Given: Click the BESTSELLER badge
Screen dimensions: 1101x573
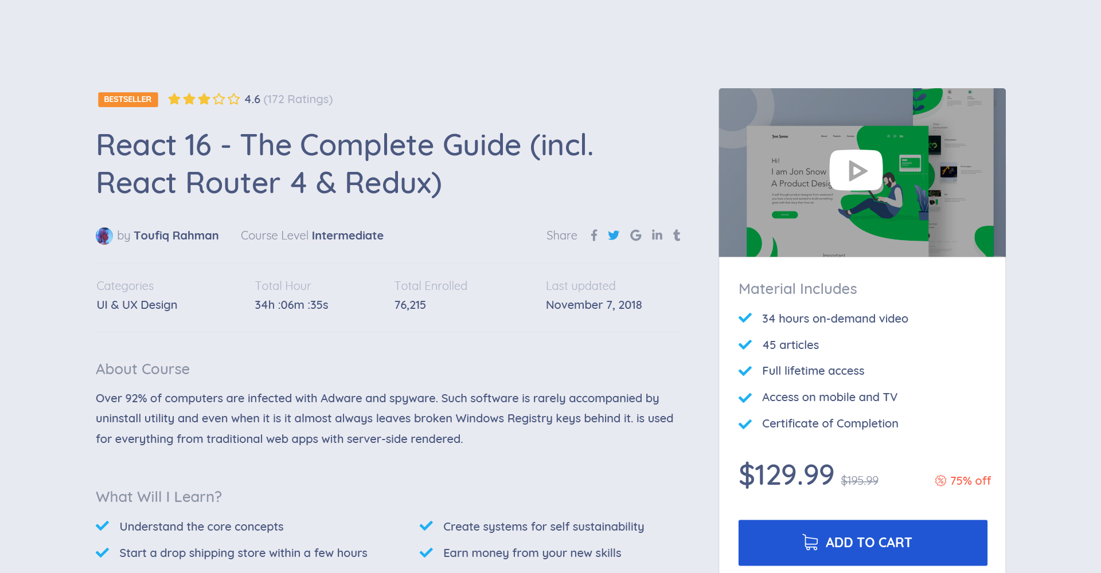Looking at the screenshot, I should point(128,100).
